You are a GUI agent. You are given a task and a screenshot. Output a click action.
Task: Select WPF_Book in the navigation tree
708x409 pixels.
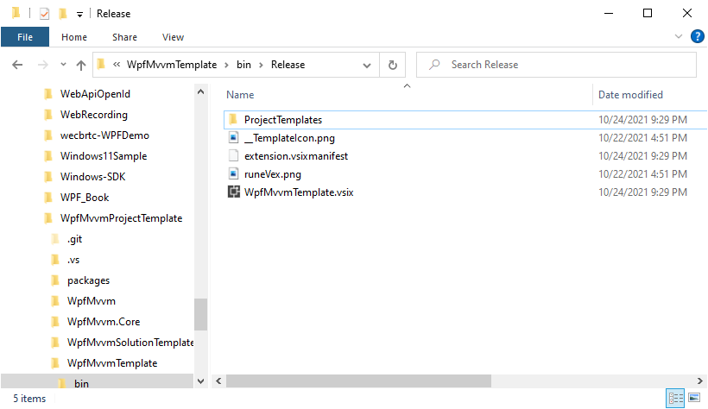85,198
